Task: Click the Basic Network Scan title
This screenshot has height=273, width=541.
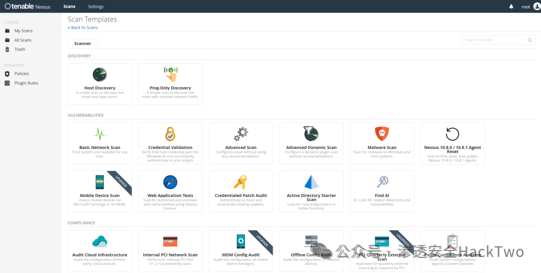Action: [100, 147]
